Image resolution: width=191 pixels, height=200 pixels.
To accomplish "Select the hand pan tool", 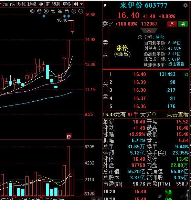I will [39, 11].
